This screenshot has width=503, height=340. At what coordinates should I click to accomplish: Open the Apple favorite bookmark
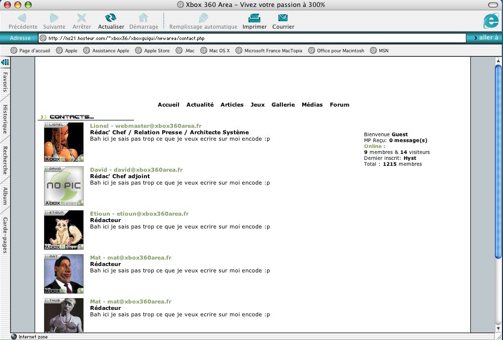click(67, 51)
